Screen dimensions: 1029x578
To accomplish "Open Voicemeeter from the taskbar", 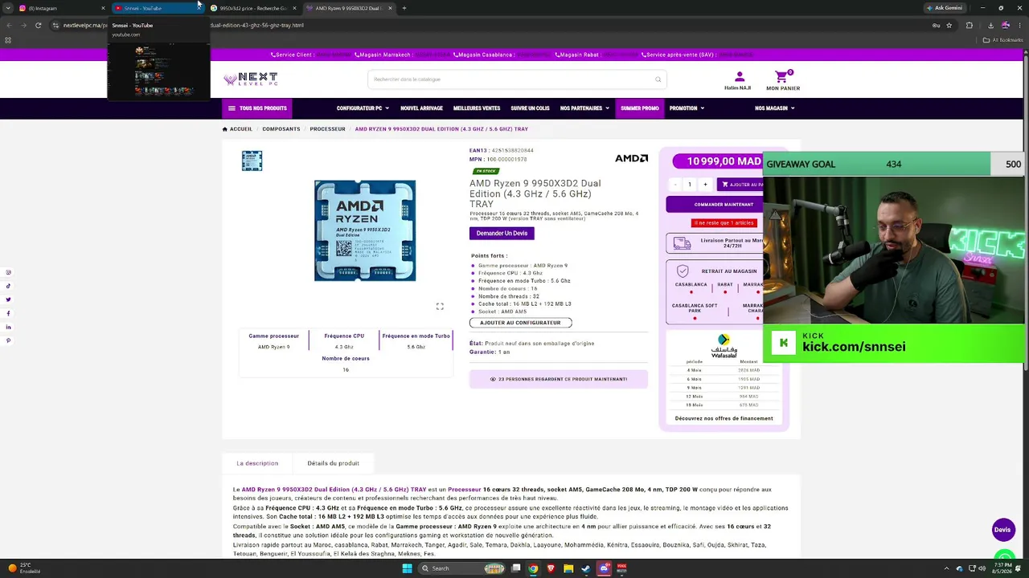I will (x=621, y=568).
